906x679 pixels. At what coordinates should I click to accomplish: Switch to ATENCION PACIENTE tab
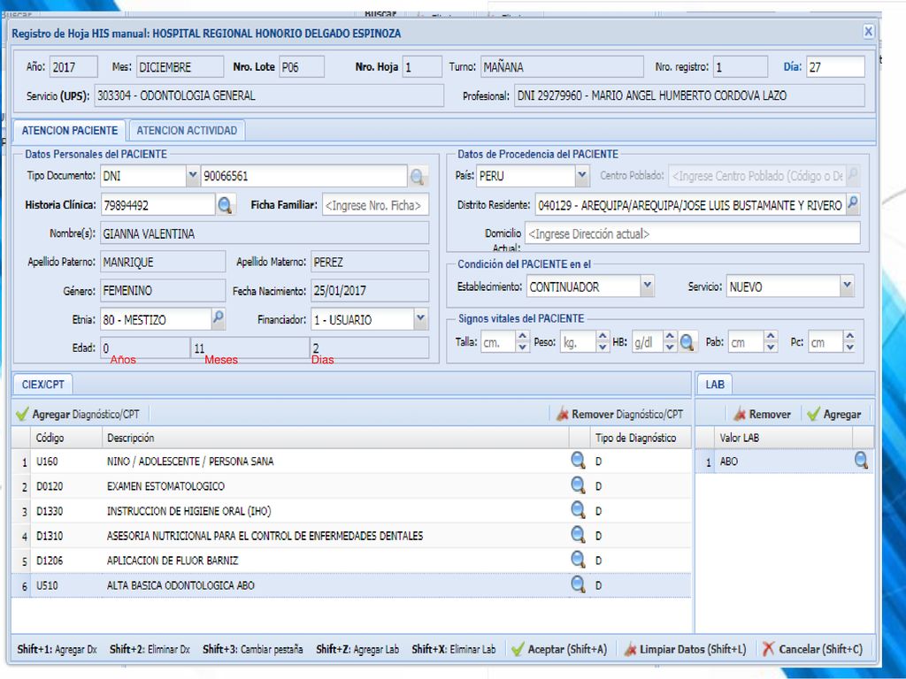(69, 131)
